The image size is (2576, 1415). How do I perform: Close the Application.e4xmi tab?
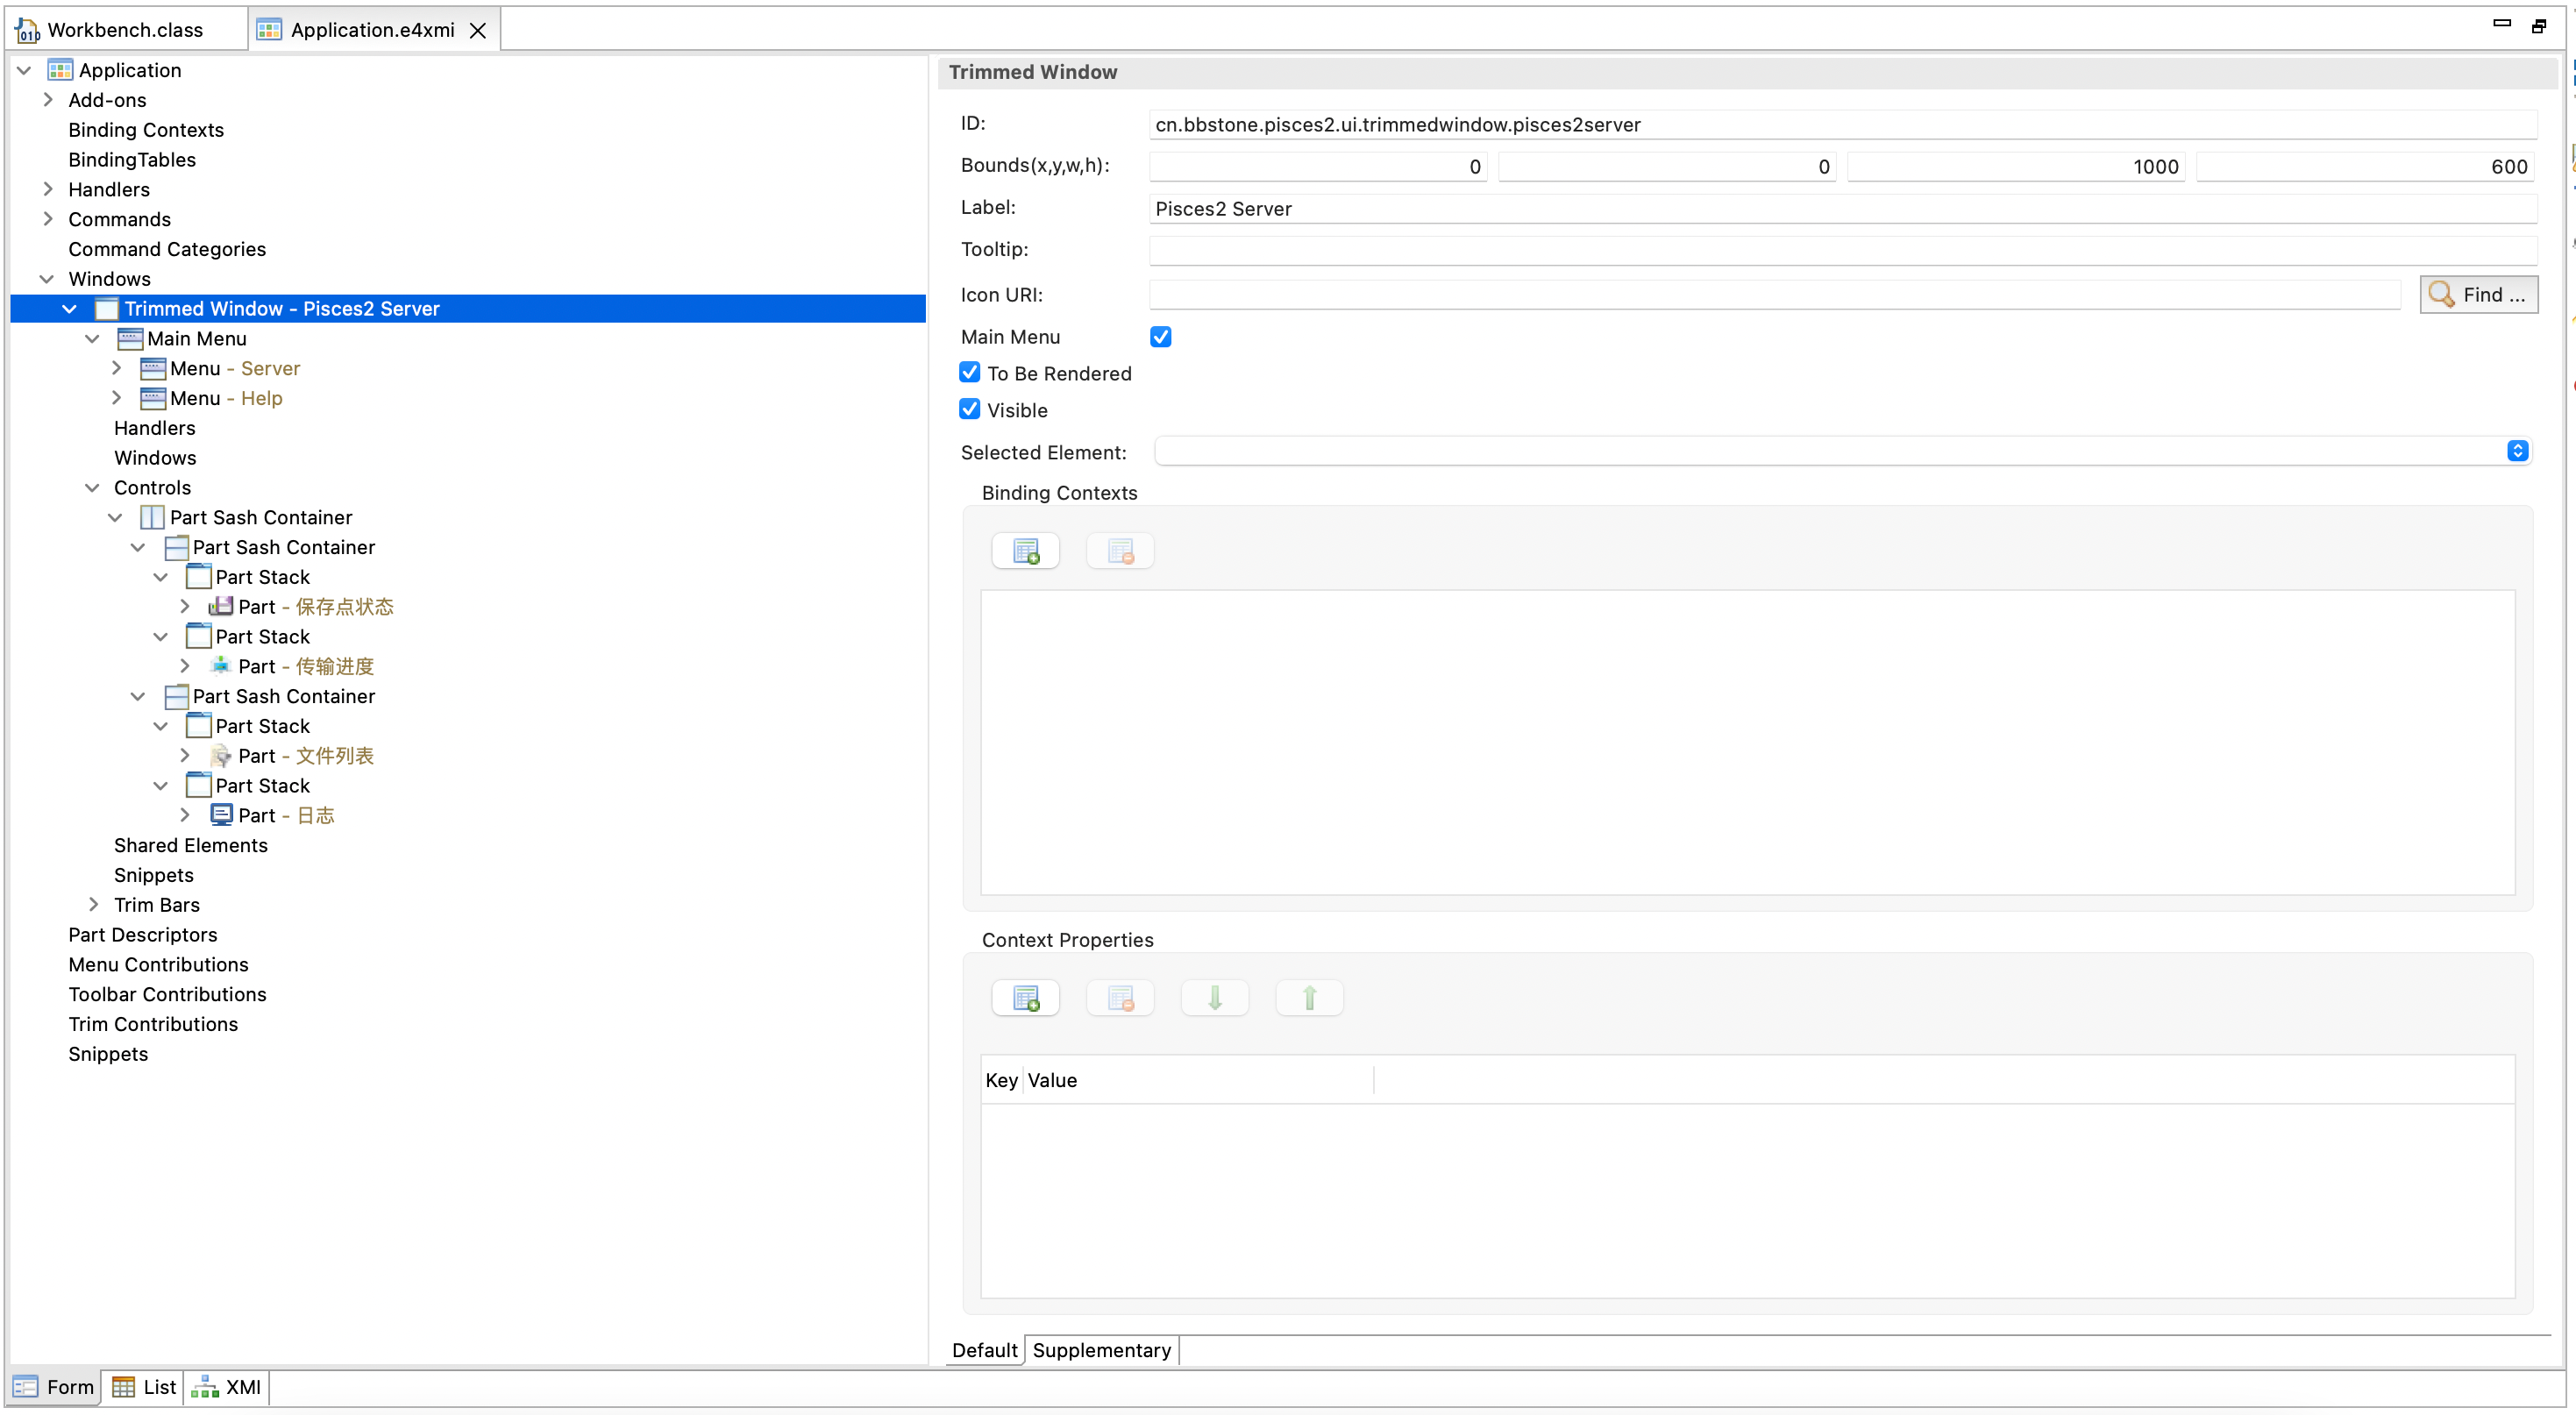click(x=478, y=31)
